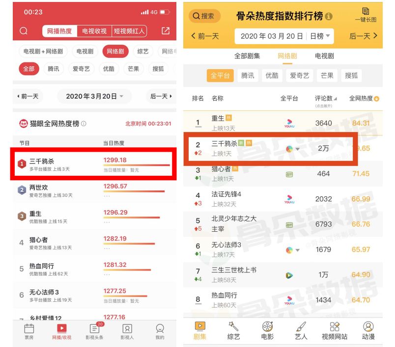Tap the info icon beside 骨朵热度指数排行榜
Screen dimensions: 395x347
click(329, 17)
